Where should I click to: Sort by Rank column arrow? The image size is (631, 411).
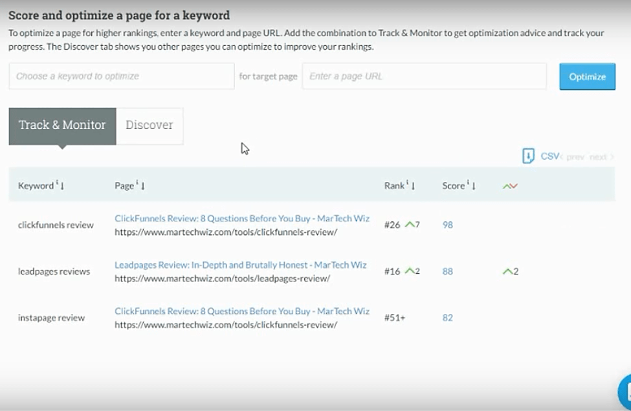tap(413, 186)
